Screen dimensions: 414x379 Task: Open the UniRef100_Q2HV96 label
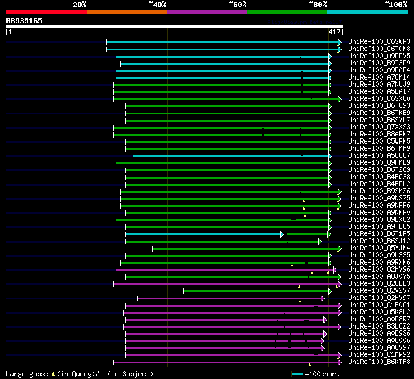[379, 270]
